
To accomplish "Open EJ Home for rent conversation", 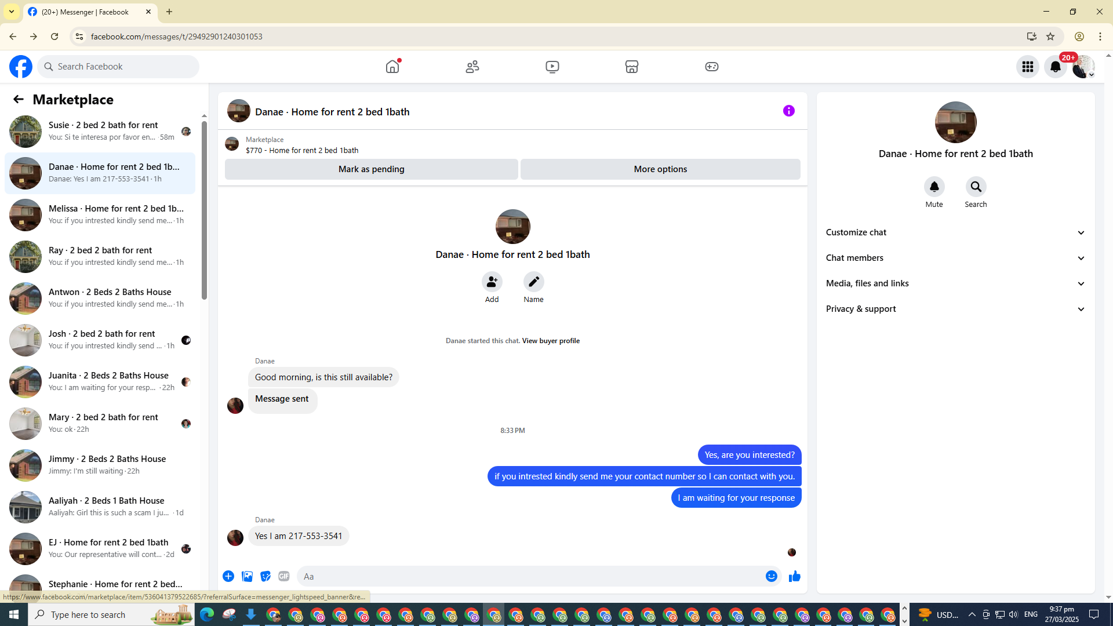I will tap(100, 549).
